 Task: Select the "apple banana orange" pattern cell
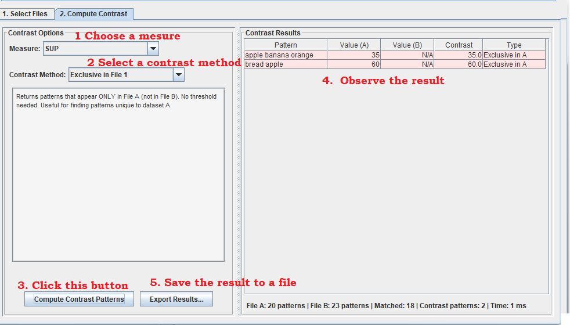point(285,55)
